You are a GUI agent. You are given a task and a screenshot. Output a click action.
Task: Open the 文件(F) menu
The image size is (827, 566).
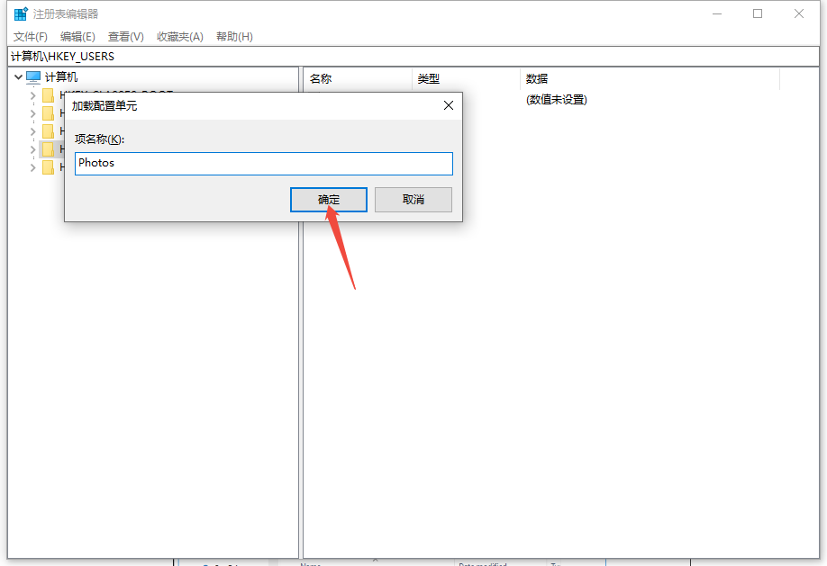[30, 37]
